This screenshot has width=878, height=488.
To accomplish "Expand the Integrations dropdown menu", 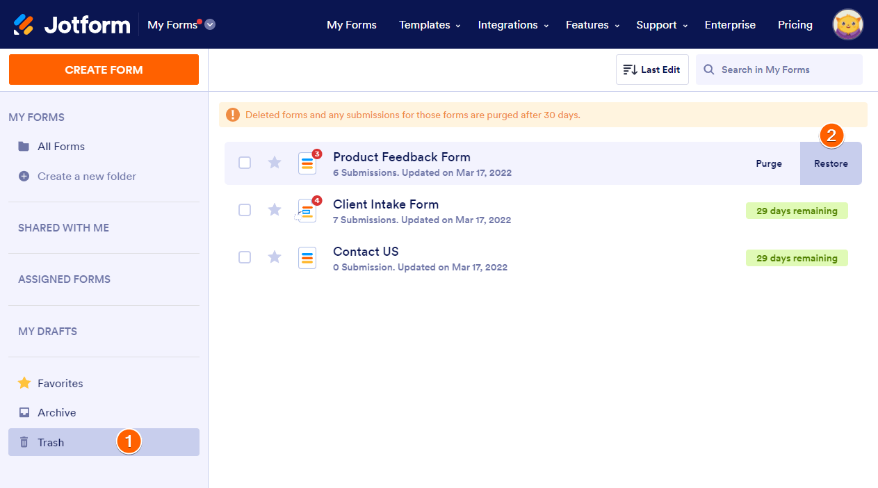I will pos(513,25).
